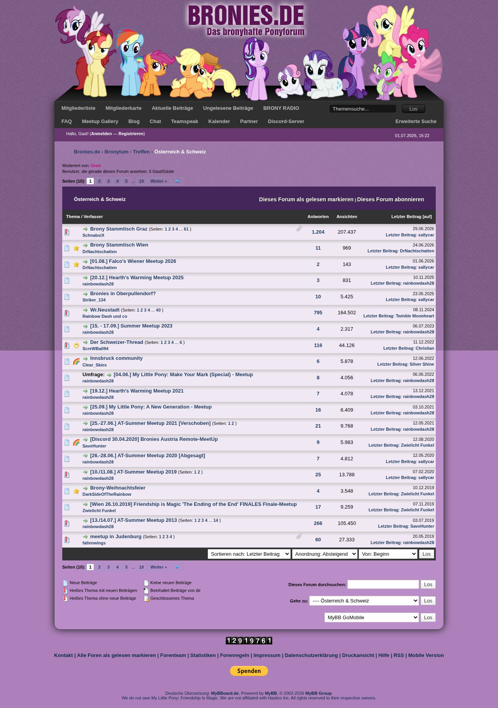Open the page jump arrow in the top pagination
The height and width of the screenshot is (708, 498).
click(x=177, y=181)
